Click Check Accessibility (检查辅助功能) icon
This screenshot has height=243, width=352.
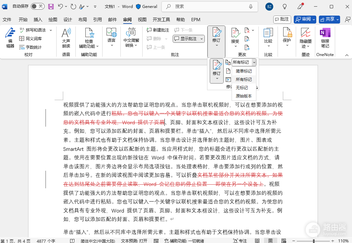click(89, 33)
